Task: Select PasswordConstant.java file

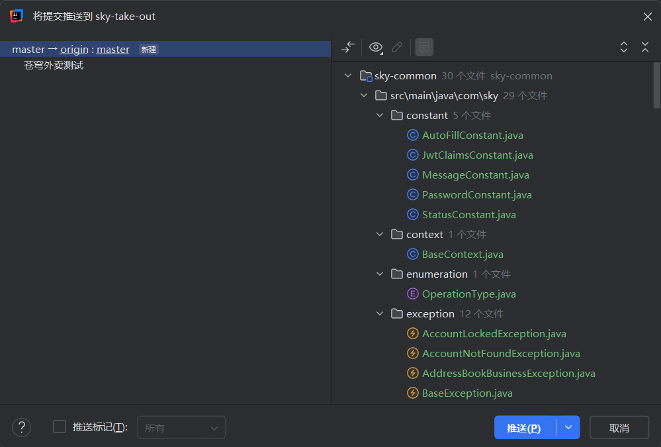Action: coord(477,194)
